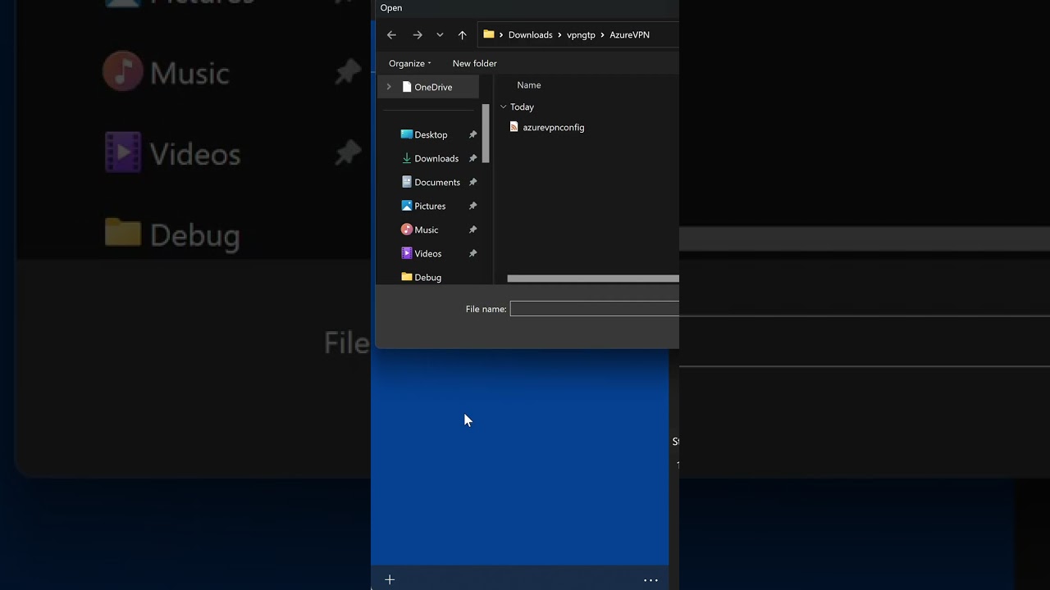Select AzureVPN in the breadcrumb path
This screenshot has height=590, width=1050.
[x=629, y=34]
